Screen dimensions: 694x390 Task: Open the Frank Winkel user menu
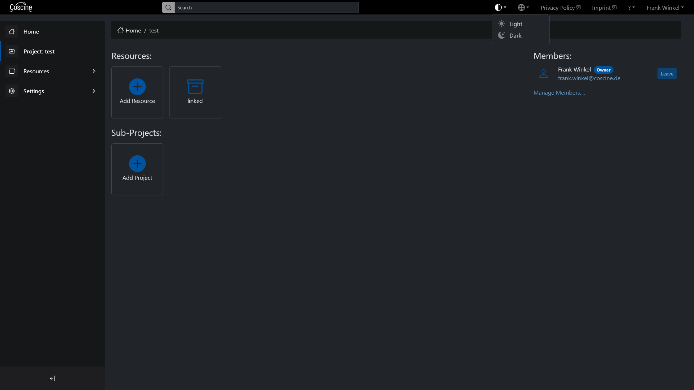(x=665, y=8)
